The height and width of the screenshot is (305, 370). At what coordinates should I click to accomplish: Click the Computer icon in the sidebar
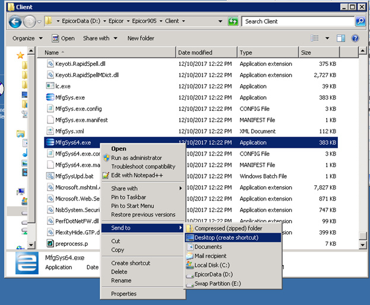pos(21,192)
